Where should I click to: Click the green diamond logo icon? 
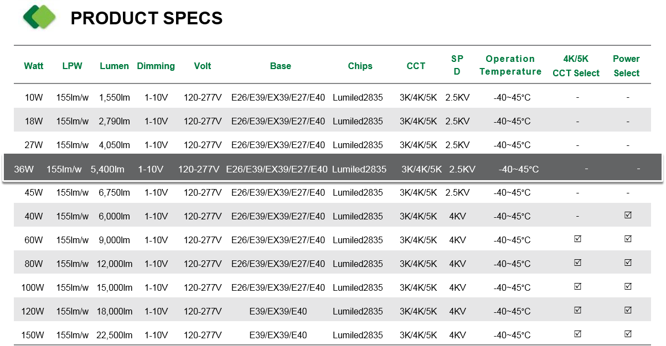coord(39,17)
